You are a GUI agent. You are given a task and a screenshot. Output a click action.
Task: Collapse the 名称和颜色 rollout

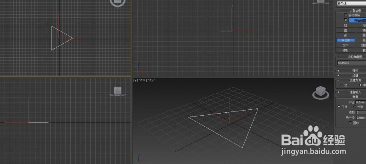pyautogui.click(x=351, y=57)
